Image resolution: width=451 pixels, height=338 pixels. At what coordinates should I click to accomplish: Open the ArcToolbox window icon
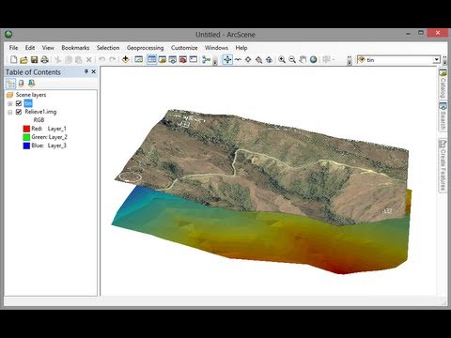click(183, 59)
